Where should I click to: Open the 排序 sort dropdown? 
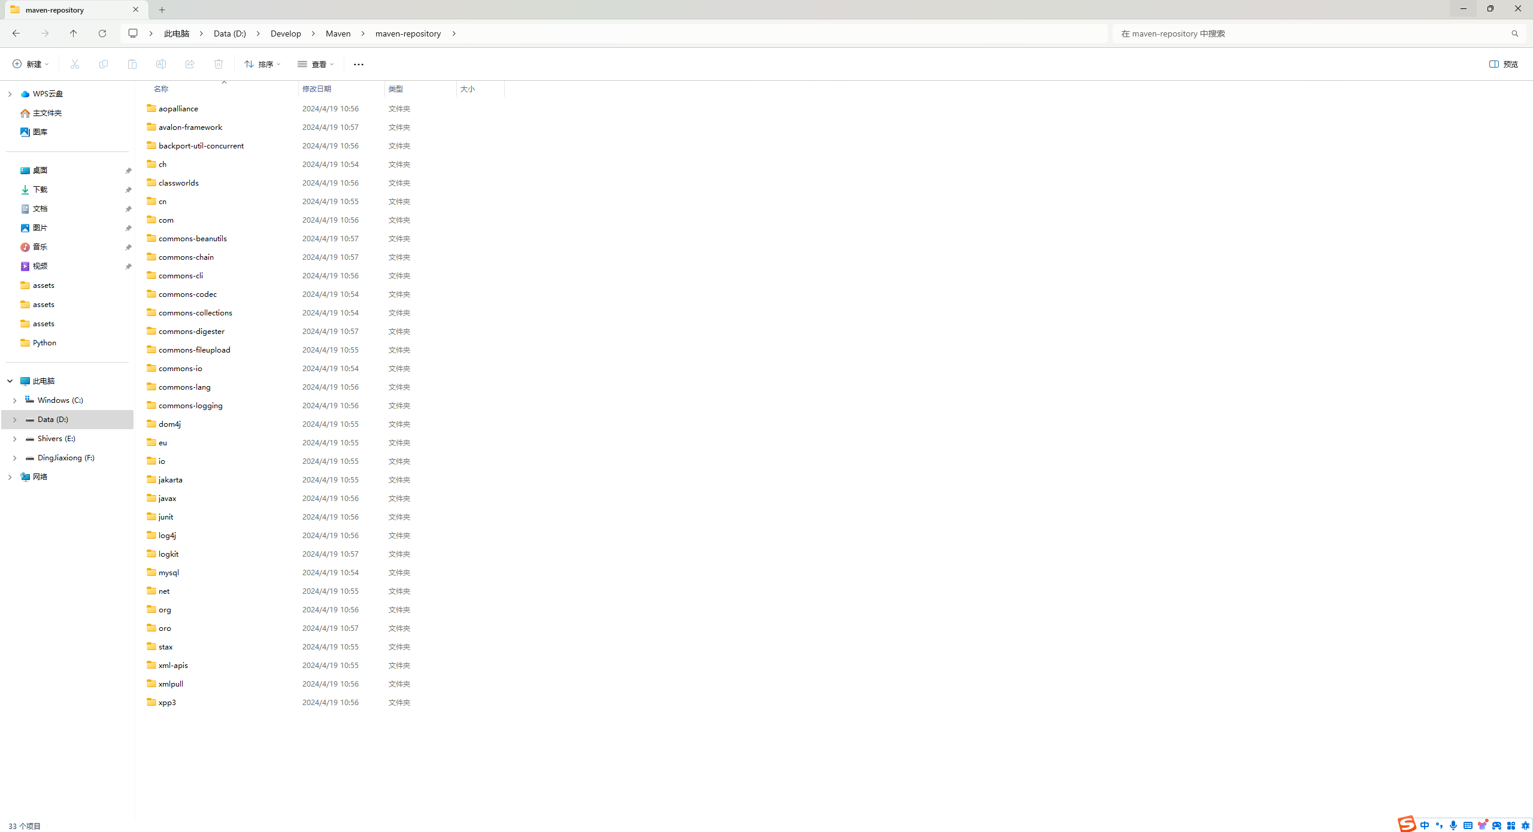(x=262, y=64)
